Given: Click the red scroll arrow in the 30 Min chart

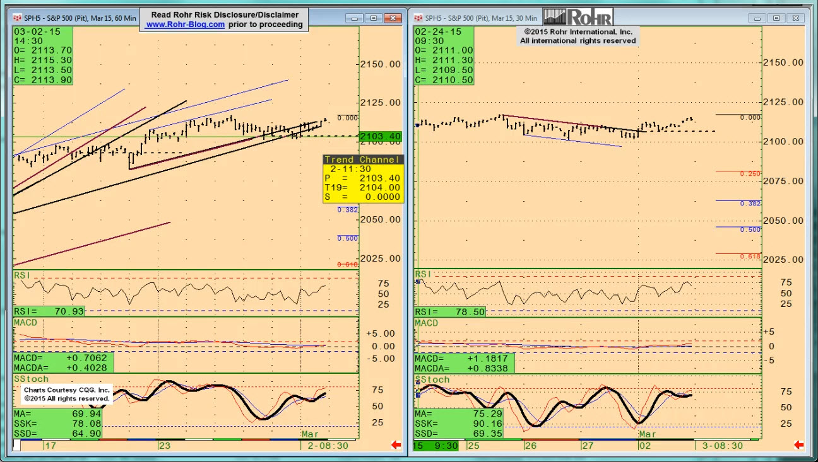Looking at the screenshot, I should click(x=798, y=445).
